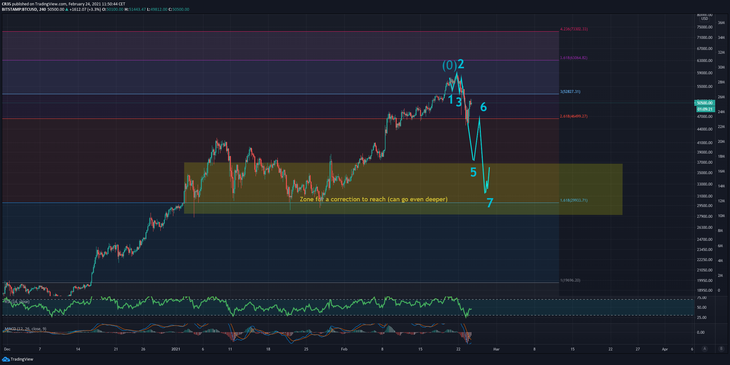The image size is (730, 365).
Task: Click the open value O:50100.00
Action: [x=113, y=9]
